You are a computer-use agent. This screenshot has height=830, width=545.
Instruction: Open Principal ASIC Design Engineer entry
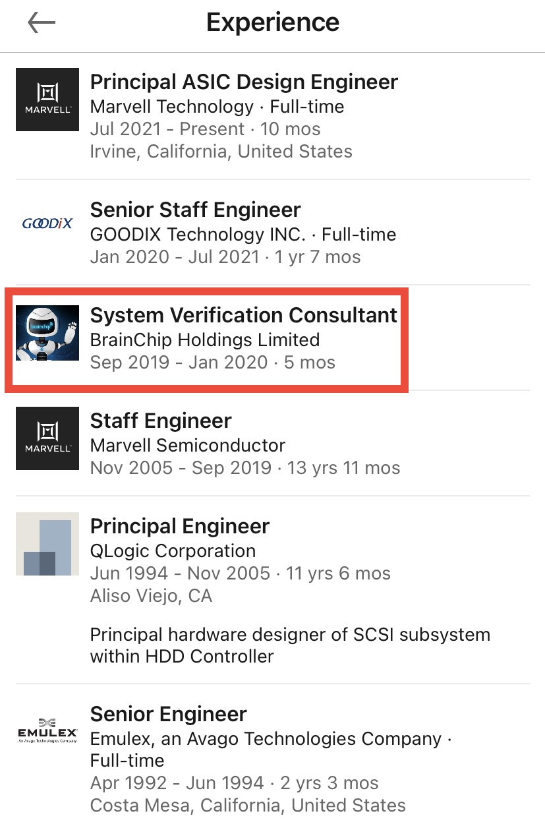tap(244, 82)
